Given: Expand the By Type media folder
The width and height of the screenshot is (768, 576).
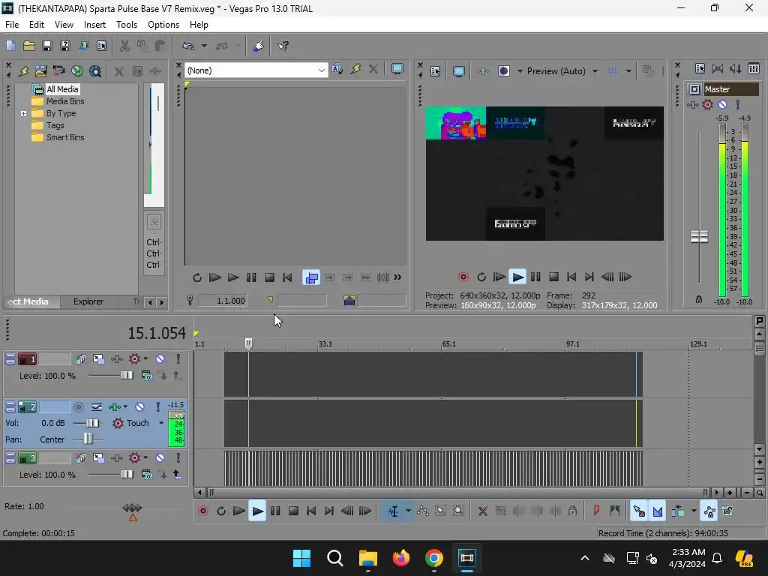Looking at the screenshot, I should [x=23, y=114].
